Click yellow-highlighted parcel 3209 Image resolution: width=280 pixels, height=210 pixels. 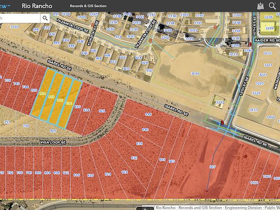(x=269, y=28)
